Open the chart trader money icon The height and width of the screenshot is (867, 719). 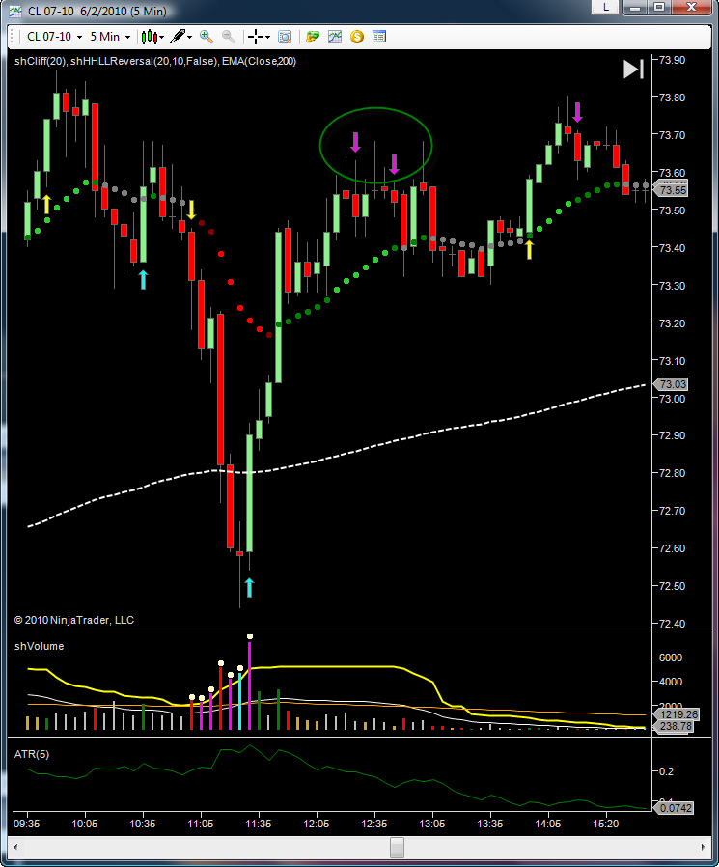[313, 37]
